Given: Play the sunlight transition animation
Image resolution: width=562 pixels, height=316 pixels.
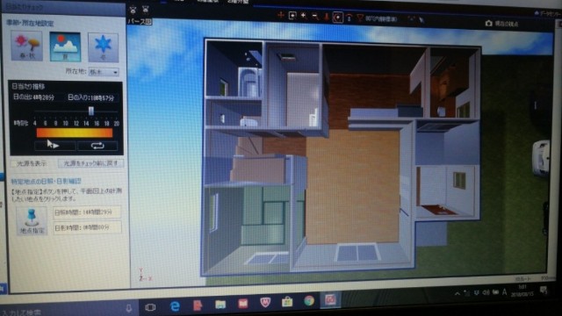Looking at the screenshot, I should point(55,146).
